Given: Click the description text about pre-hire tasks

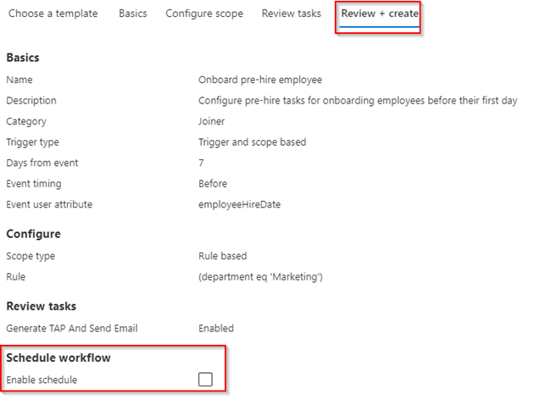Looking at the screenshot, I should (358, 101).
